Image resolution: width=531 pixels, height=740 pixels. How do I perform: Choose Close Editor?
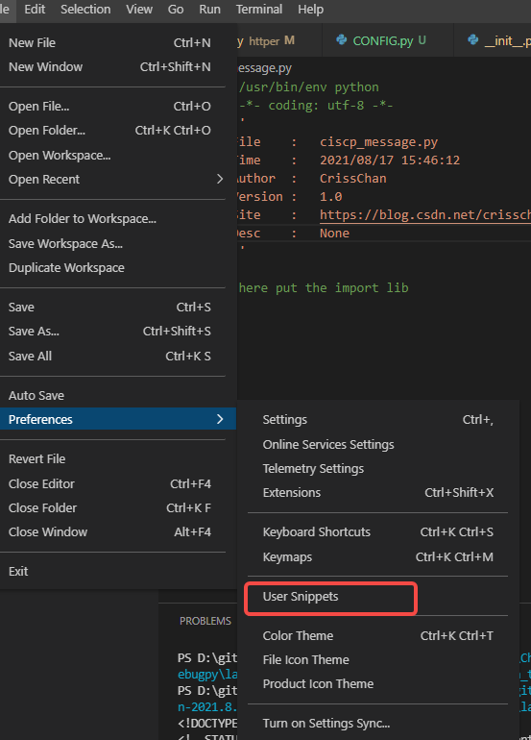pyautogui.click(x=112, y=483)
